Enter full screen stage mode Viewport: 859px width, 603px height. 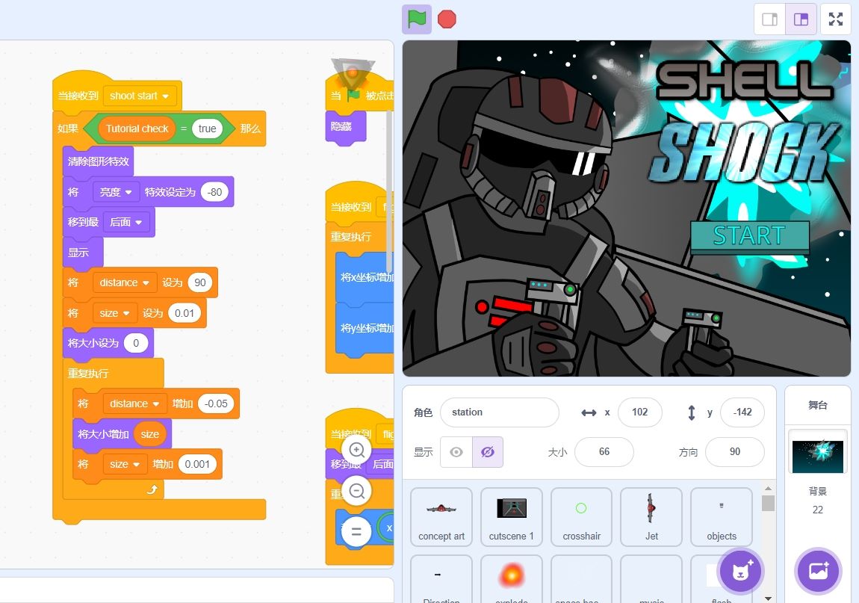(x=836, y=19)
